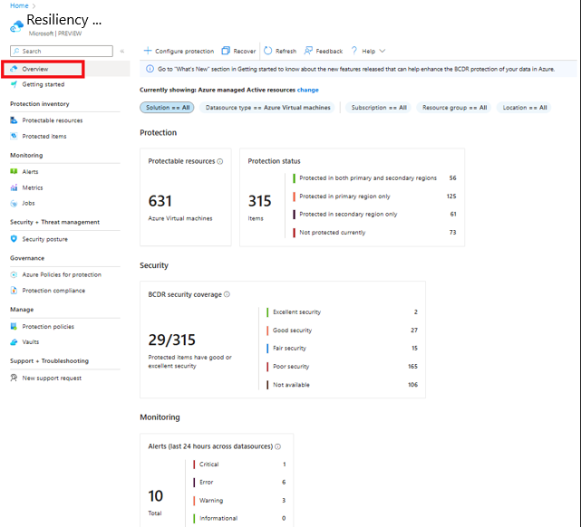Click the Not available security row
The image size is (581, 527).
click(x=342, y=385)
